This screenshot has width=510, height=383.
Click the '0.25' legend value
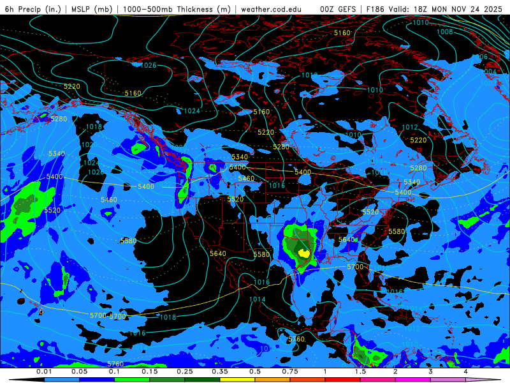tap(184, 372)
